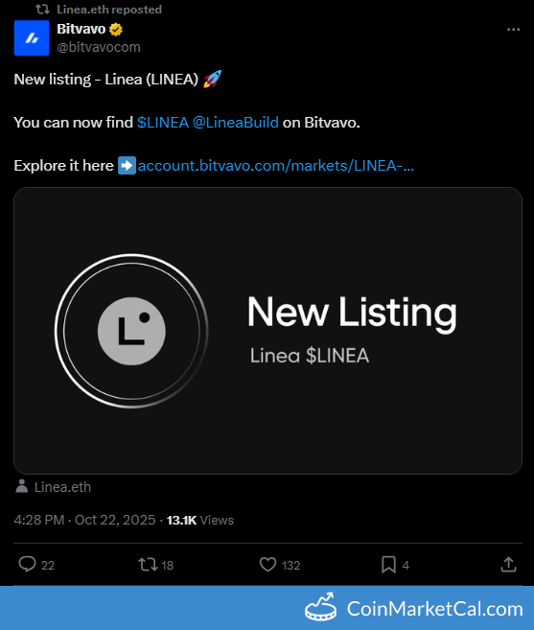
Task: Like the tweet with the heart icon
Action: point(267,564)
